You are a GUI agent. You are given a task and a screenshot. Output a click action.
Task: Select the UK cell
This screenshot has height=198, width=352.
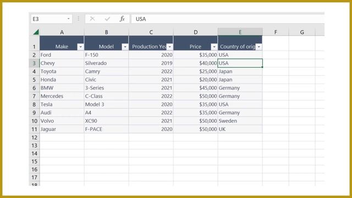click(x=240, y=129)
